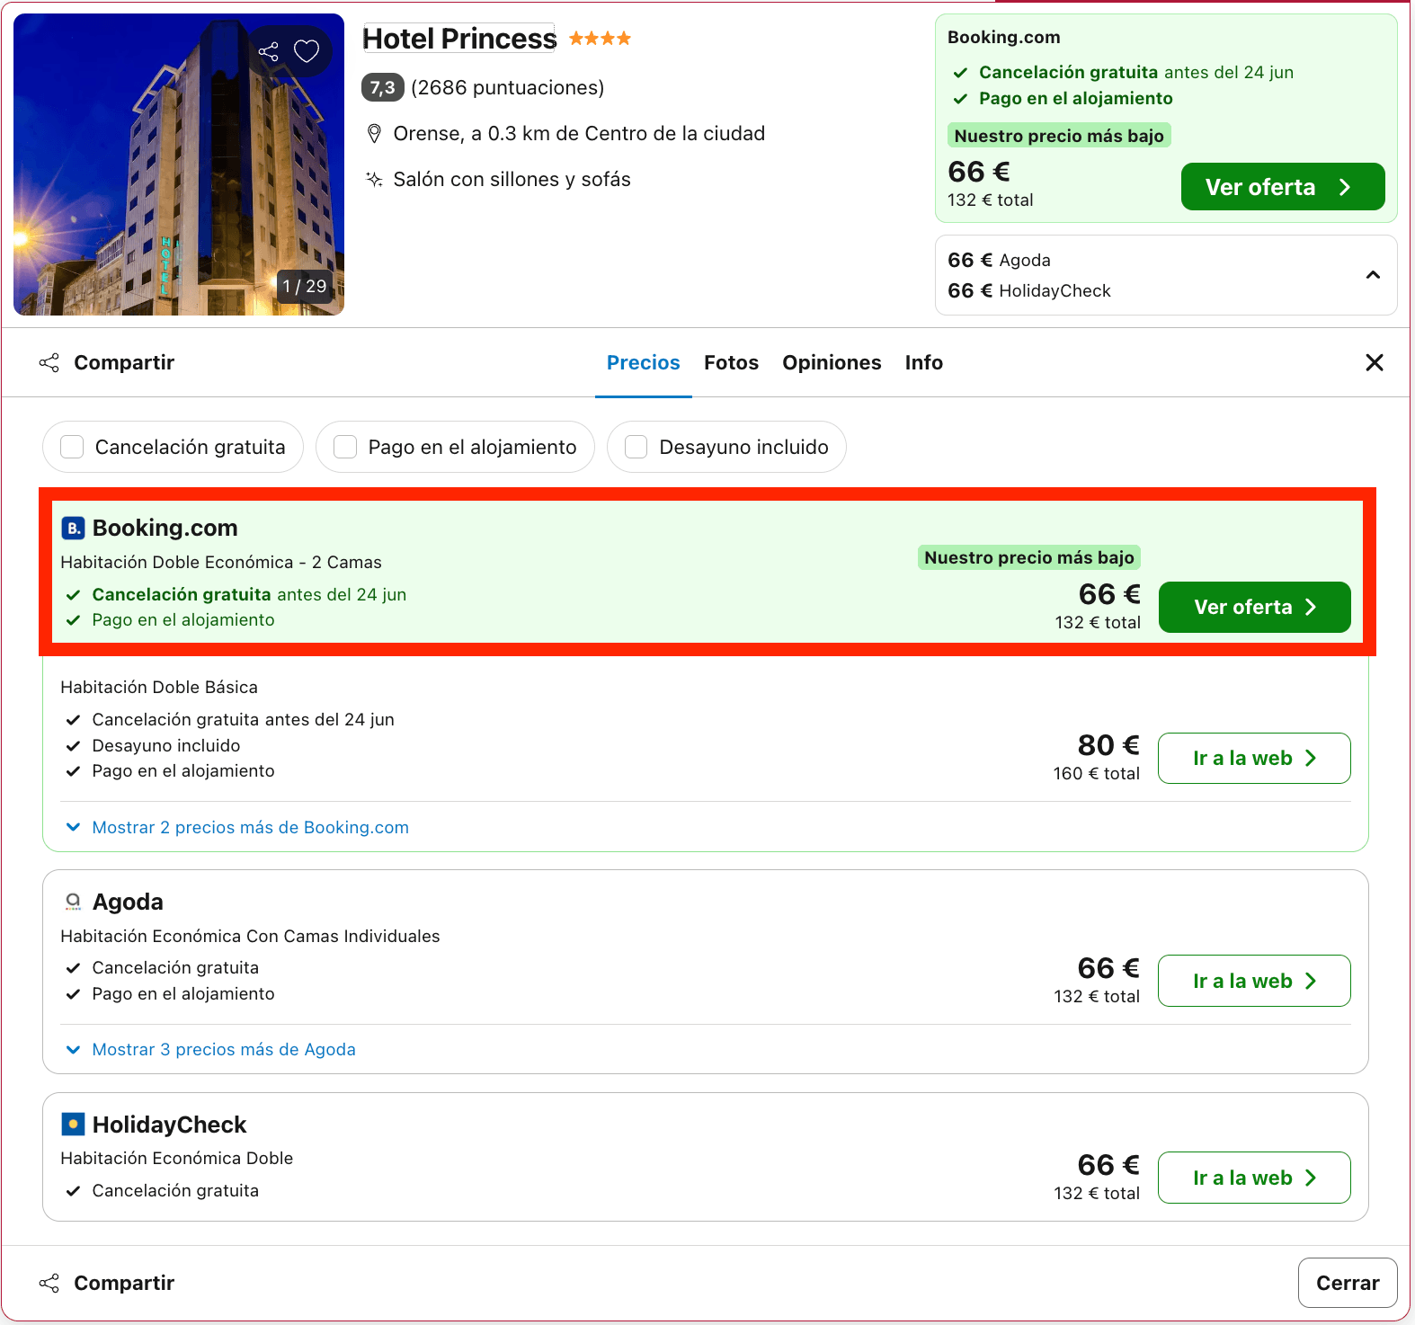Click the Agoda provider heading
The image size is (1415, 1325).
(x=128, y=902)
